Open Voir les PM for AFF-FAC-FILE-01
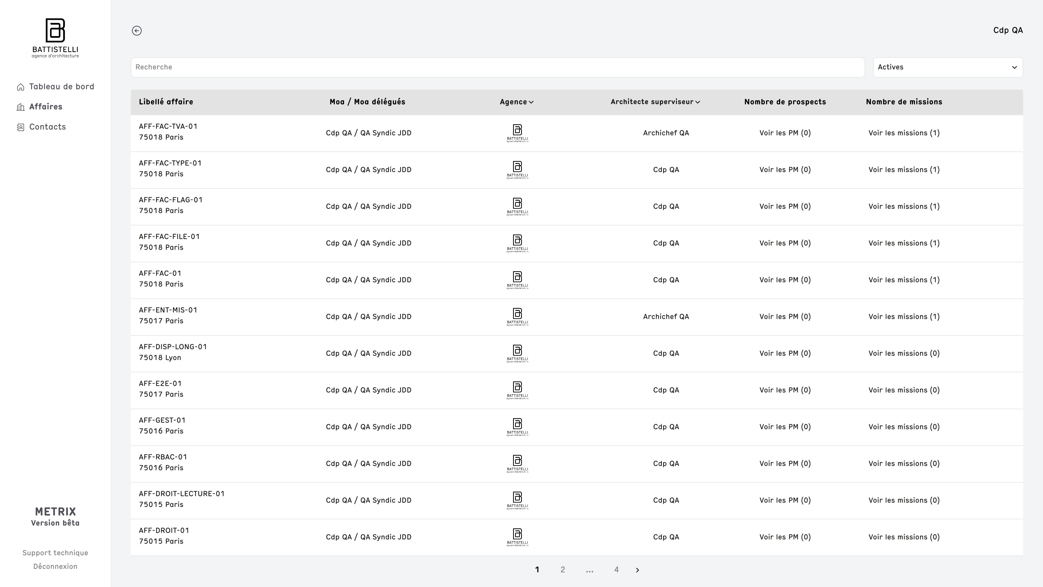1043x587 pixels. pos(785,244)
